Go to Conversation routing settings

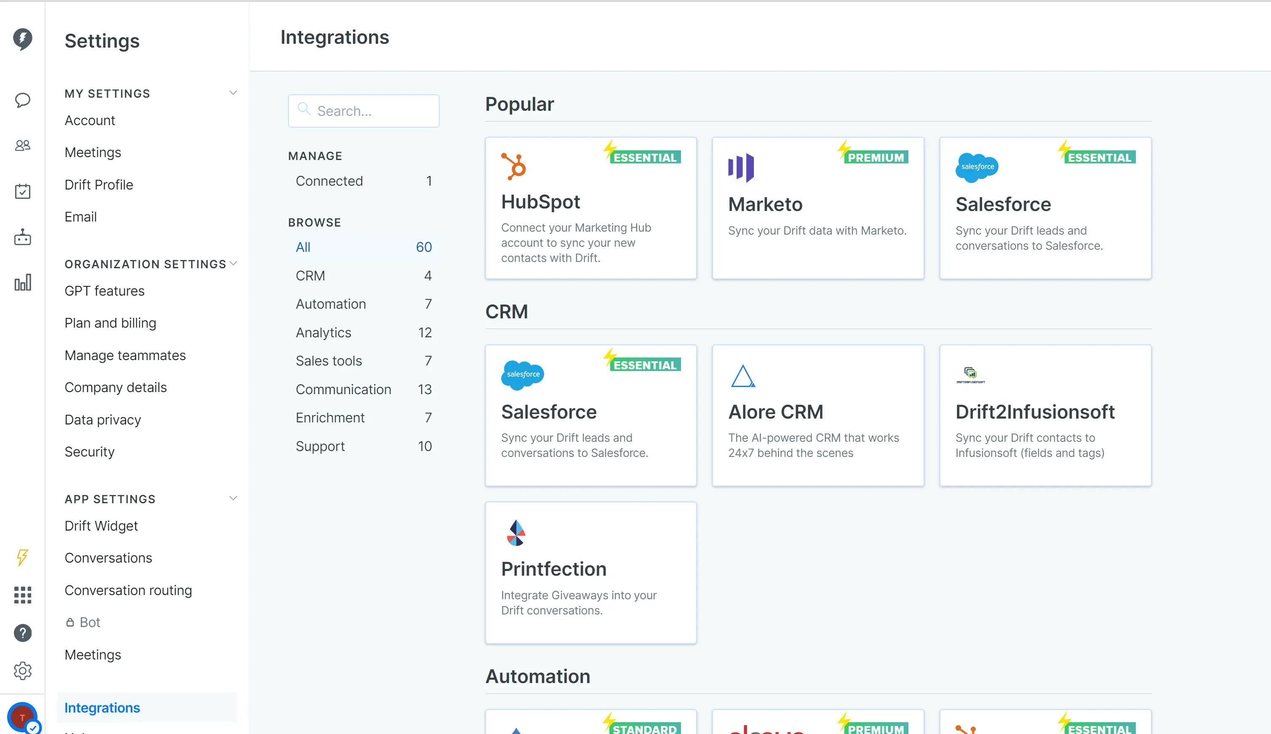(128, 590)
